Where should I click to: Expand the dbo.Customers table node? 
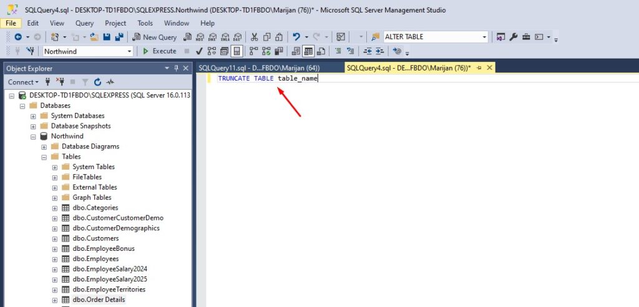pos(55,238)
